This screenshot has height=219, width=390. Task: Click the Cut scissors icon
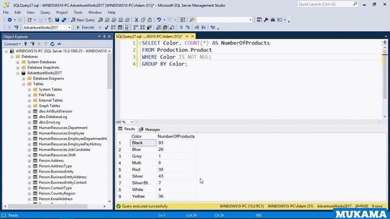136,20
